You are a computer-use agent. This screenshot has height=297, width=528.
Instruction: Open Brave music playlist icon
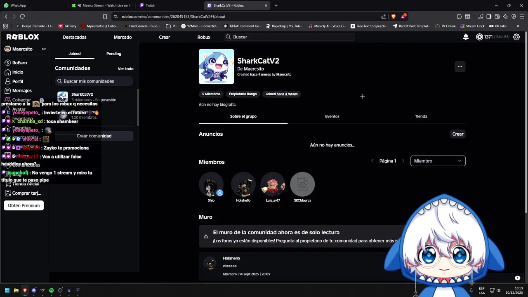pyautogui.click(x=481, y=16)
